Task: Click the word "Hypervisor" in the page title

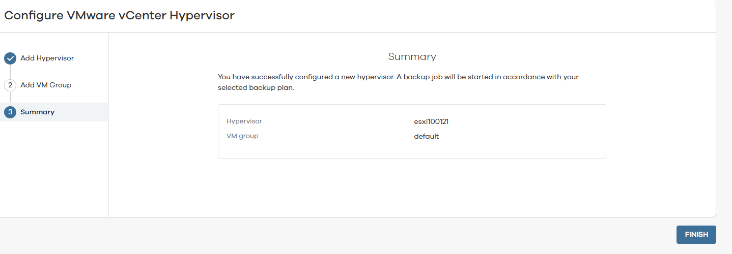Action: tap(202, 15)
